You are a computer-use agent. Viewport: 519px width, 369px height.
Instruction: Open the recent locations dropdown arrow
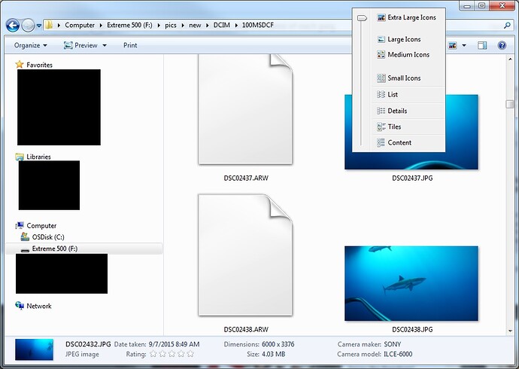(x=38, y=26)
